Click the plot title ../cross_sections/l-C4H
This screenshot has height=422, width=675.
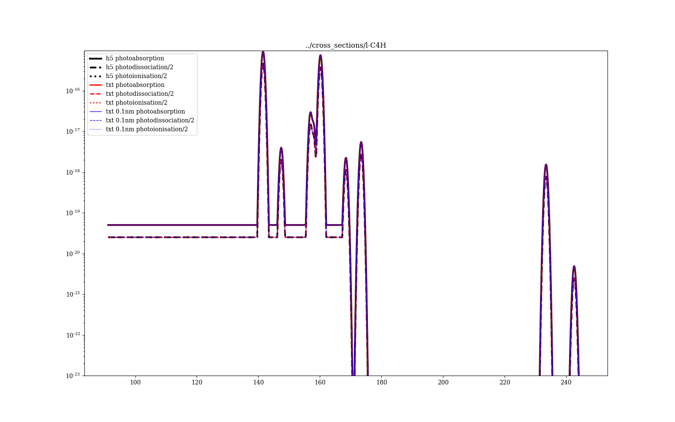point(346,46)
